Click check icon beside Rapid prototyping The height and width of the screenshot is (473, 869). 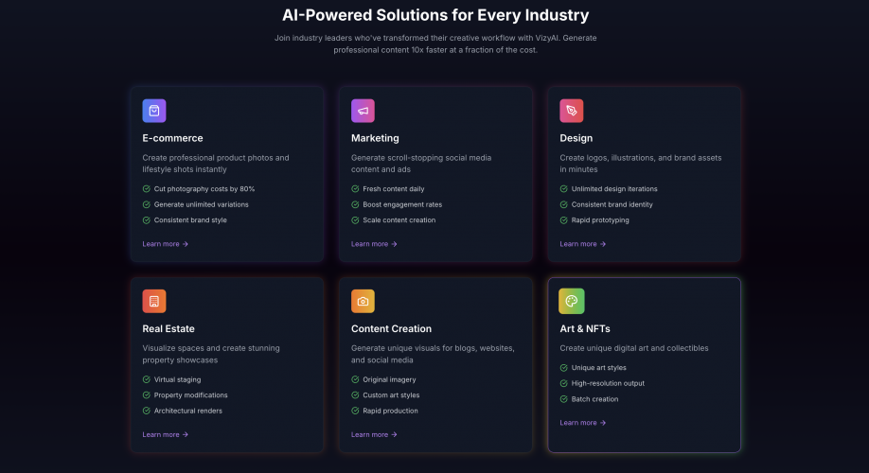[x=563, y=219]
